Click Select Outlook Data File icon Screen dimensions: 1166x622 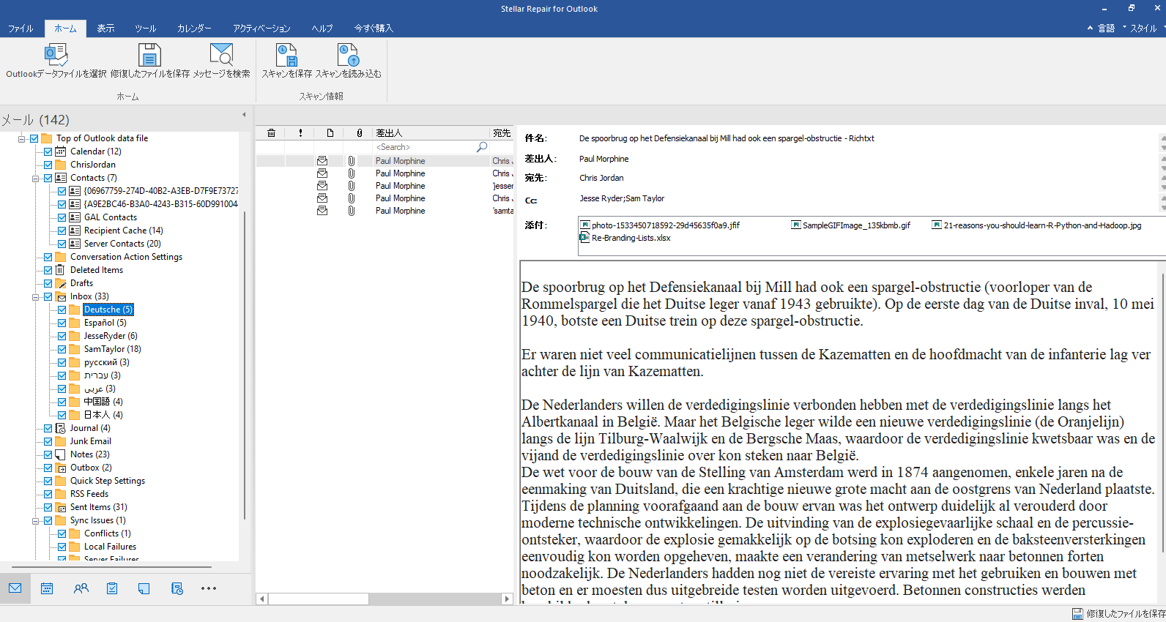(56, 55)
